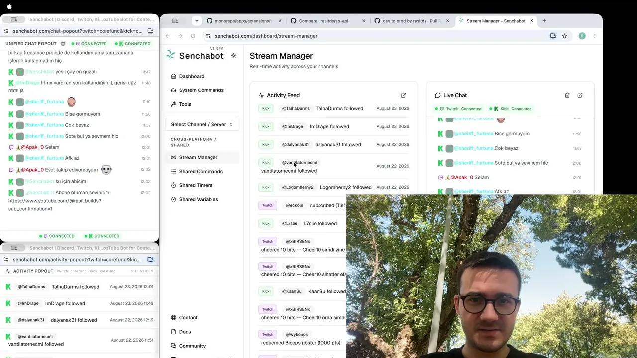This screenshot has height=358, width=637.
Task: Click the picture-in-picture icon in main tab strip
Action: pos(175,21)
